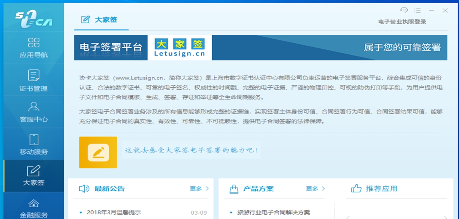Viewport: 459px width, 219px height.
Task: Click the 推荐应用 heading
Action: [x=382, y=189]
